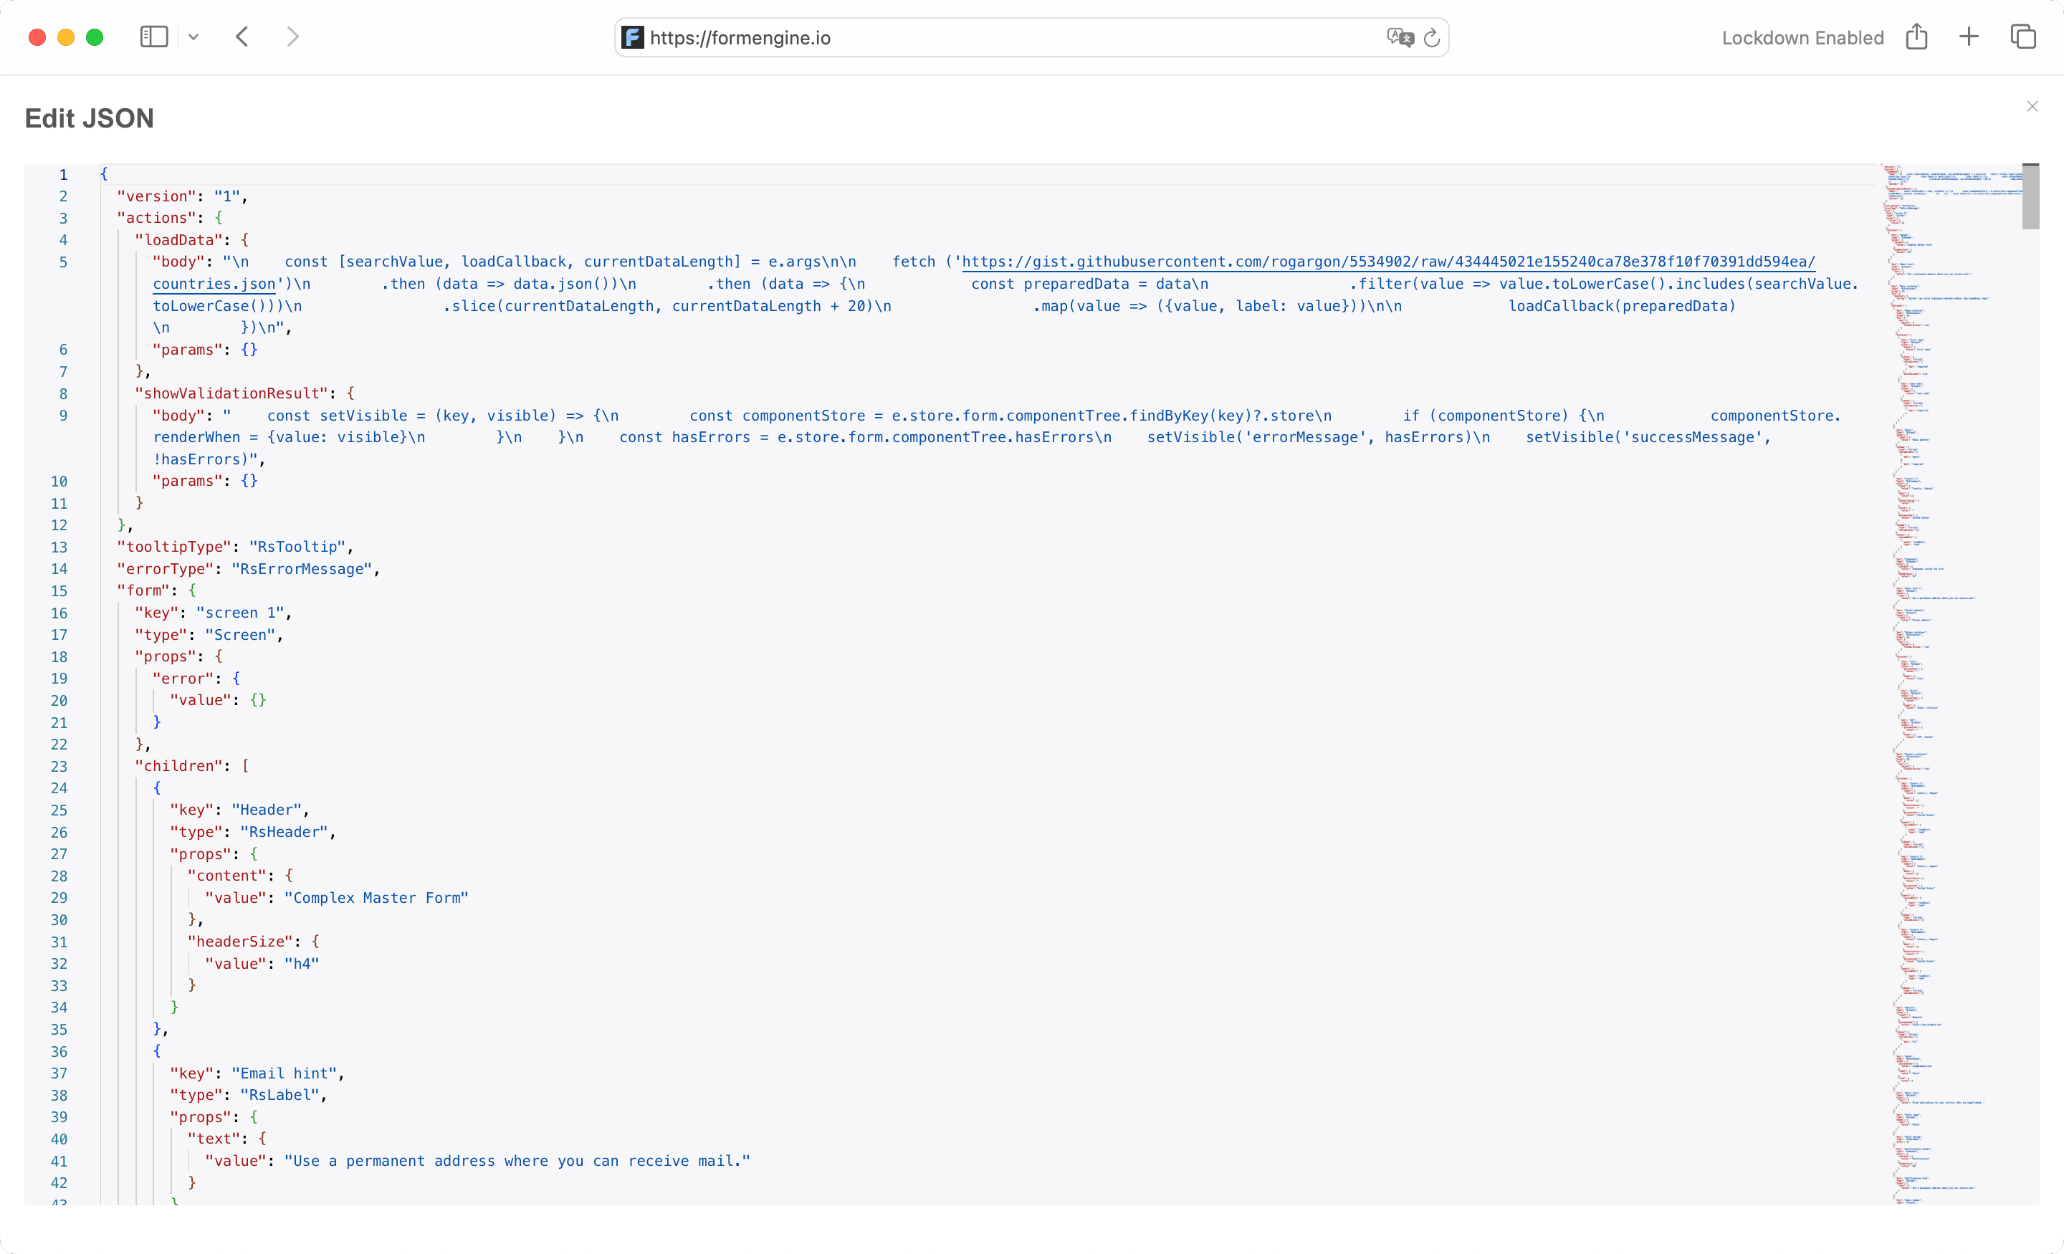This screenshot has width=2064, height=1254.
Task: Click the "Header" key value
Action: coord(267,810)
